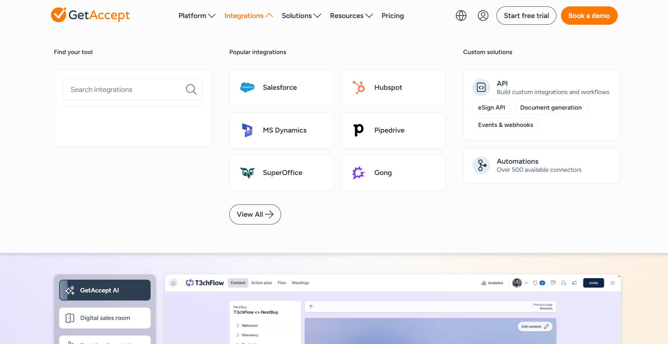
Task: Click the user avatar photo
Action: pos(517,283)
